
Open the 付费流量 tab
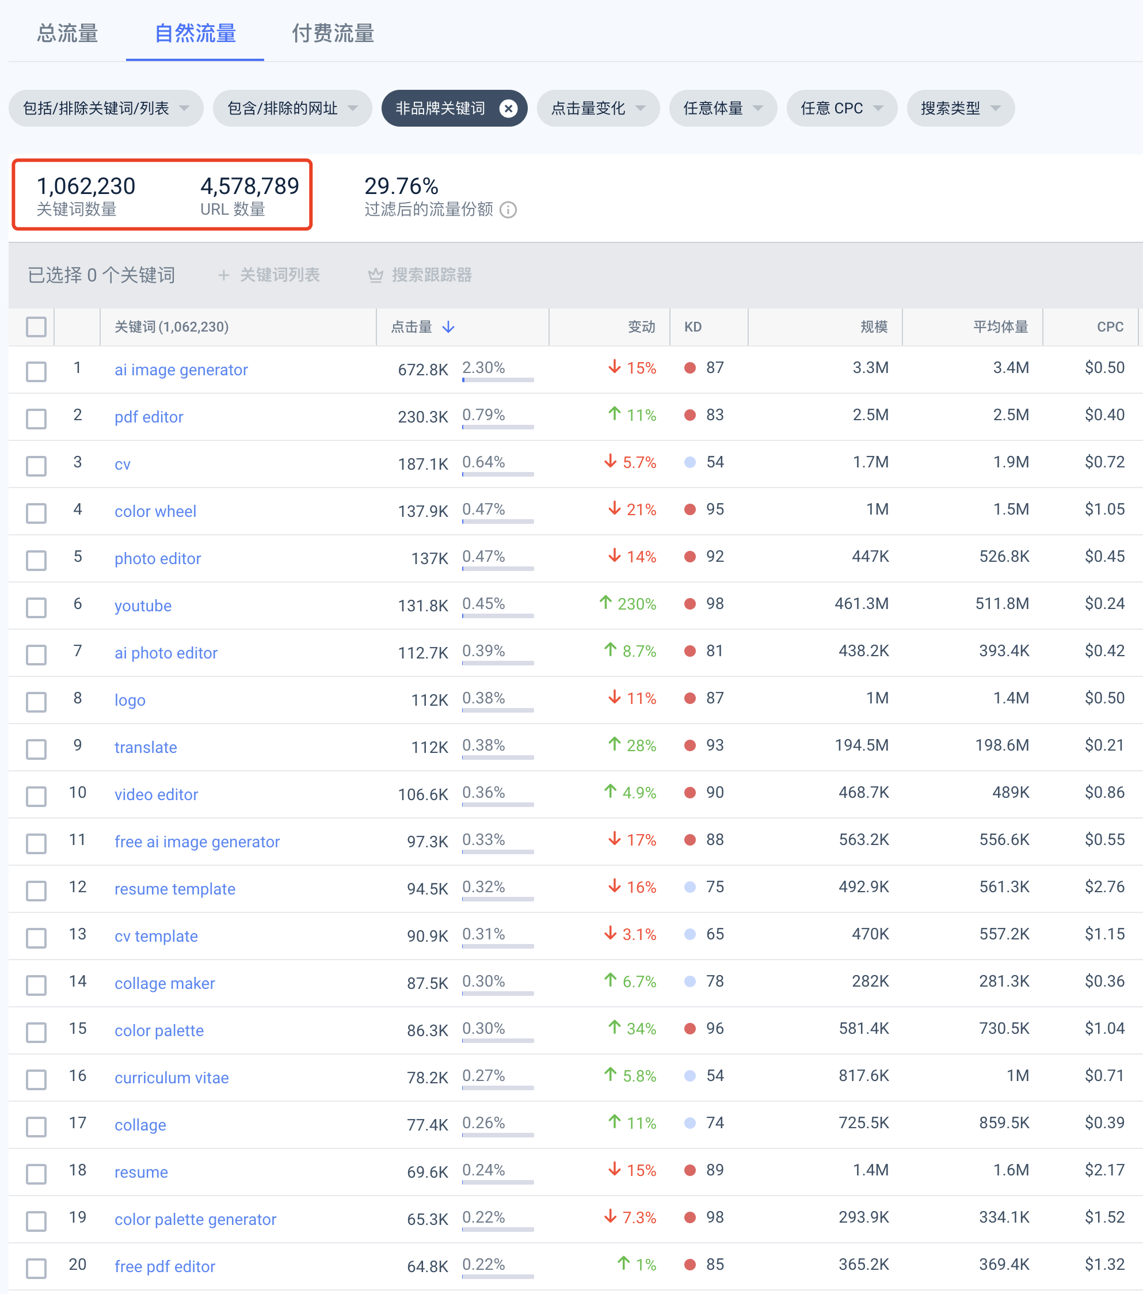333,33
